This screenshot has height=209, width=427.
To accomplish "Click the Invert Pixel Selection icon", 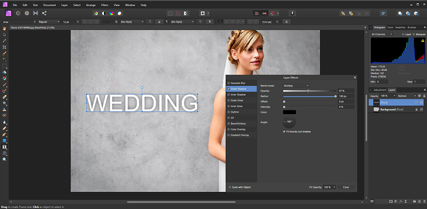I will point(185,13).
